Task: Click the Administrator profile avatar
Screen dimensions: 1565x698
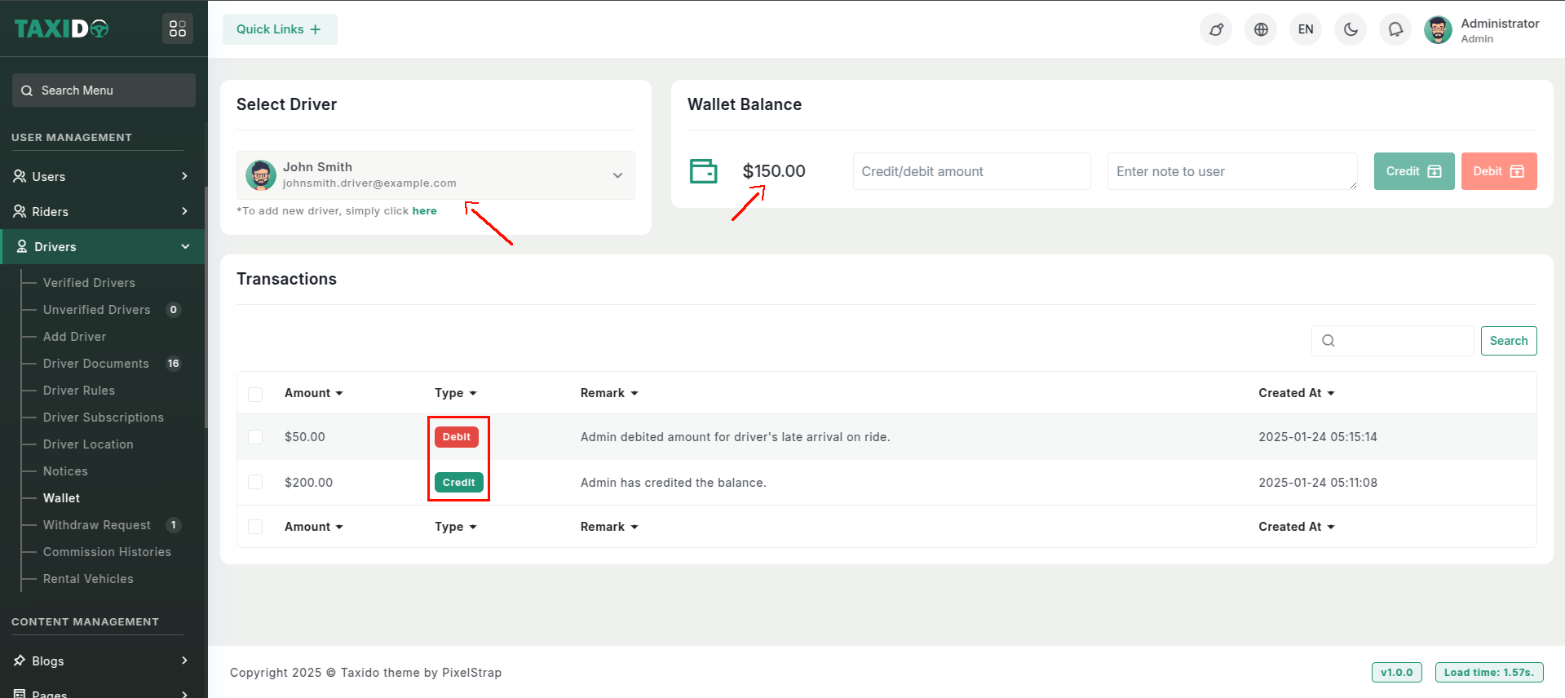Action: (1438, 30)
